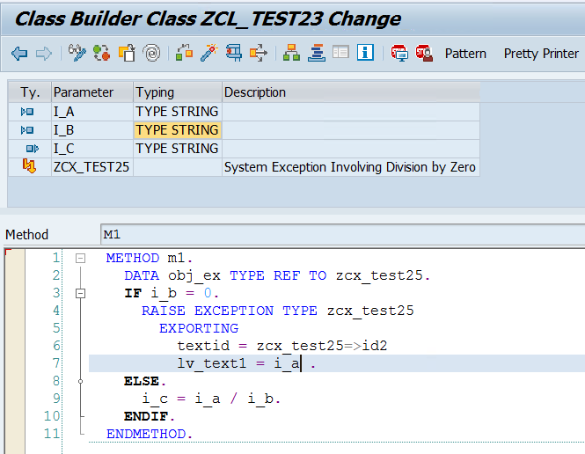Screen dimensions: 585x454
Task: Click line number 9 in the gutter
Action: click(x=56, y=399)
